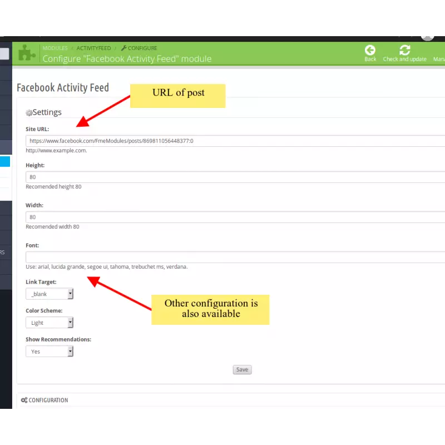445x445 pixels.
Task: Click the Settings gear icon
Action: click(29, 113)
